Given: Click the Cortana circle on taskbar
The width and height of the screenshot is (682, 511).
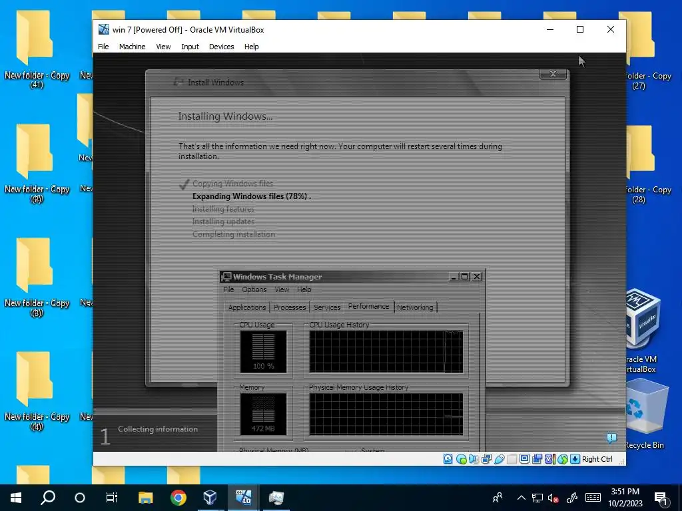Looking at the screenshot, I should tap(80, 498).
